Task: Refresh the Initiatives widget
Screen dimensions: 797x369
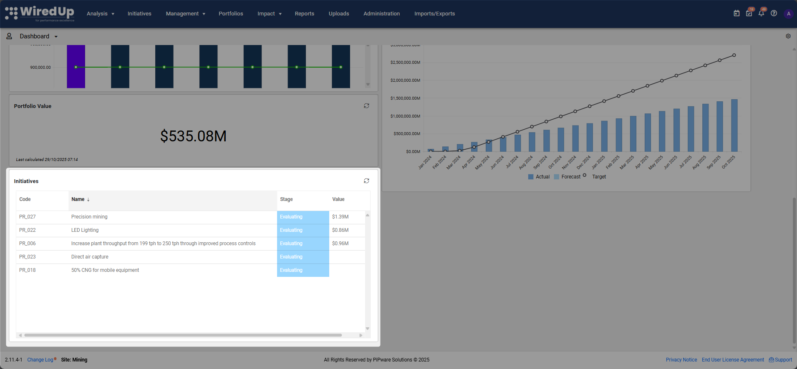Action: point(366,181)
